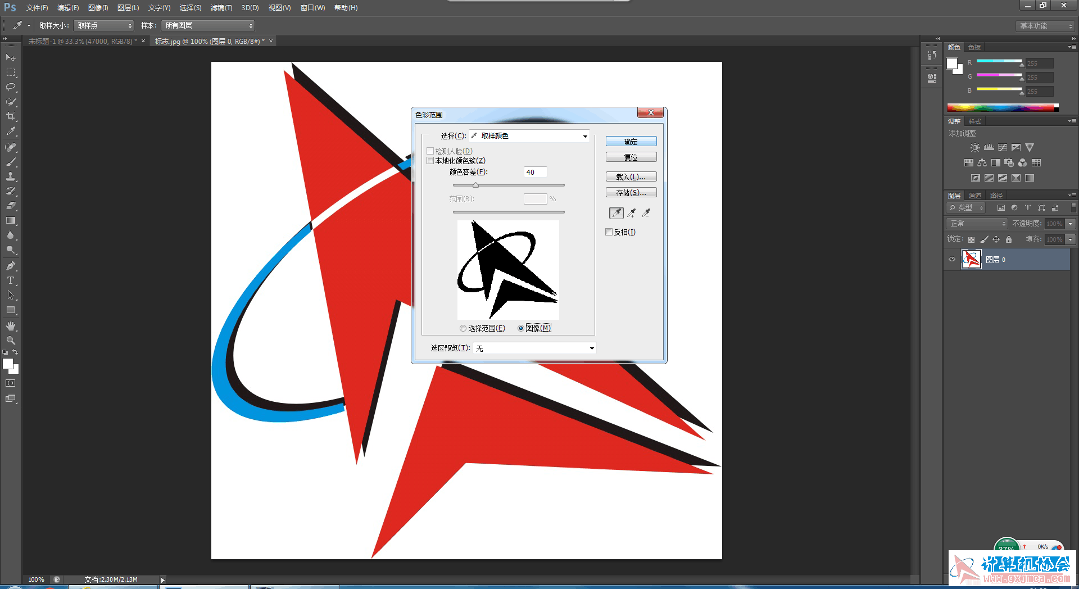Open the 选择 menu
This screenshot has width=1079, height=589.
point(191,8)
